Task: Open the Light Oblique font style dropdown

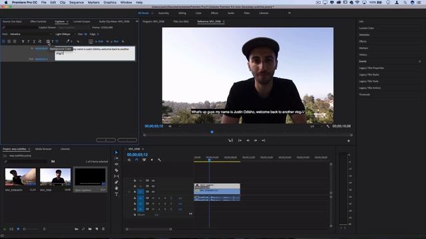Action: pyautogui.click(x=65, y=35)
